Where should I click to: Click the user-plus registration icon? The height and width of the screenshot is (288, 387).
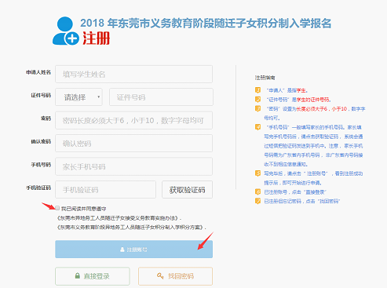66,31
